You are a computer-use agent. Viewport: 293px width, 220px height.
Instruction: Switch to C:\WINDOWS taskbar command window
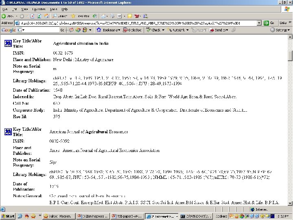pyautogui.click(x=196, y=216)
